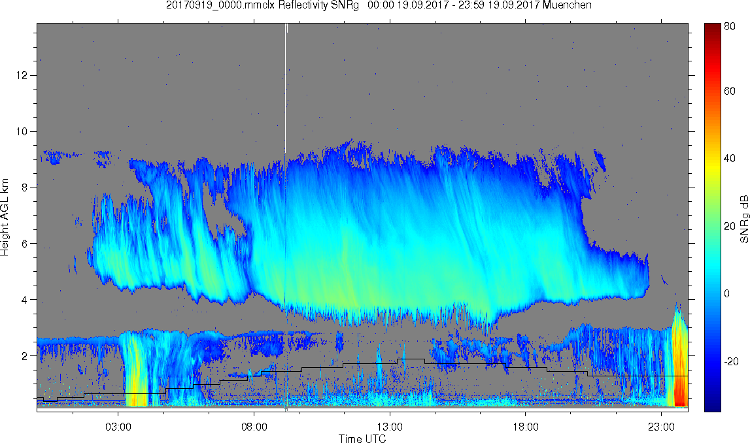750x443 pixels.
Task: Click the colorbar value label '60'
Action: click(730, 91)
